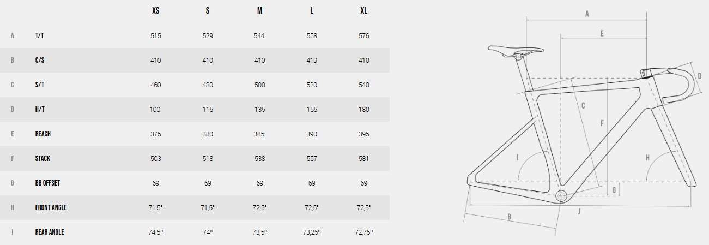Select the STACK row label
709x245 pixels.
(43, 158)
